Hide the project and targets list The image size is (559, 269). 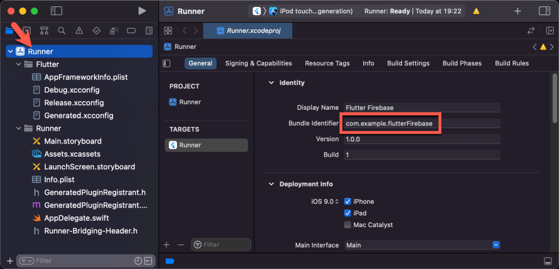[166, 63]
